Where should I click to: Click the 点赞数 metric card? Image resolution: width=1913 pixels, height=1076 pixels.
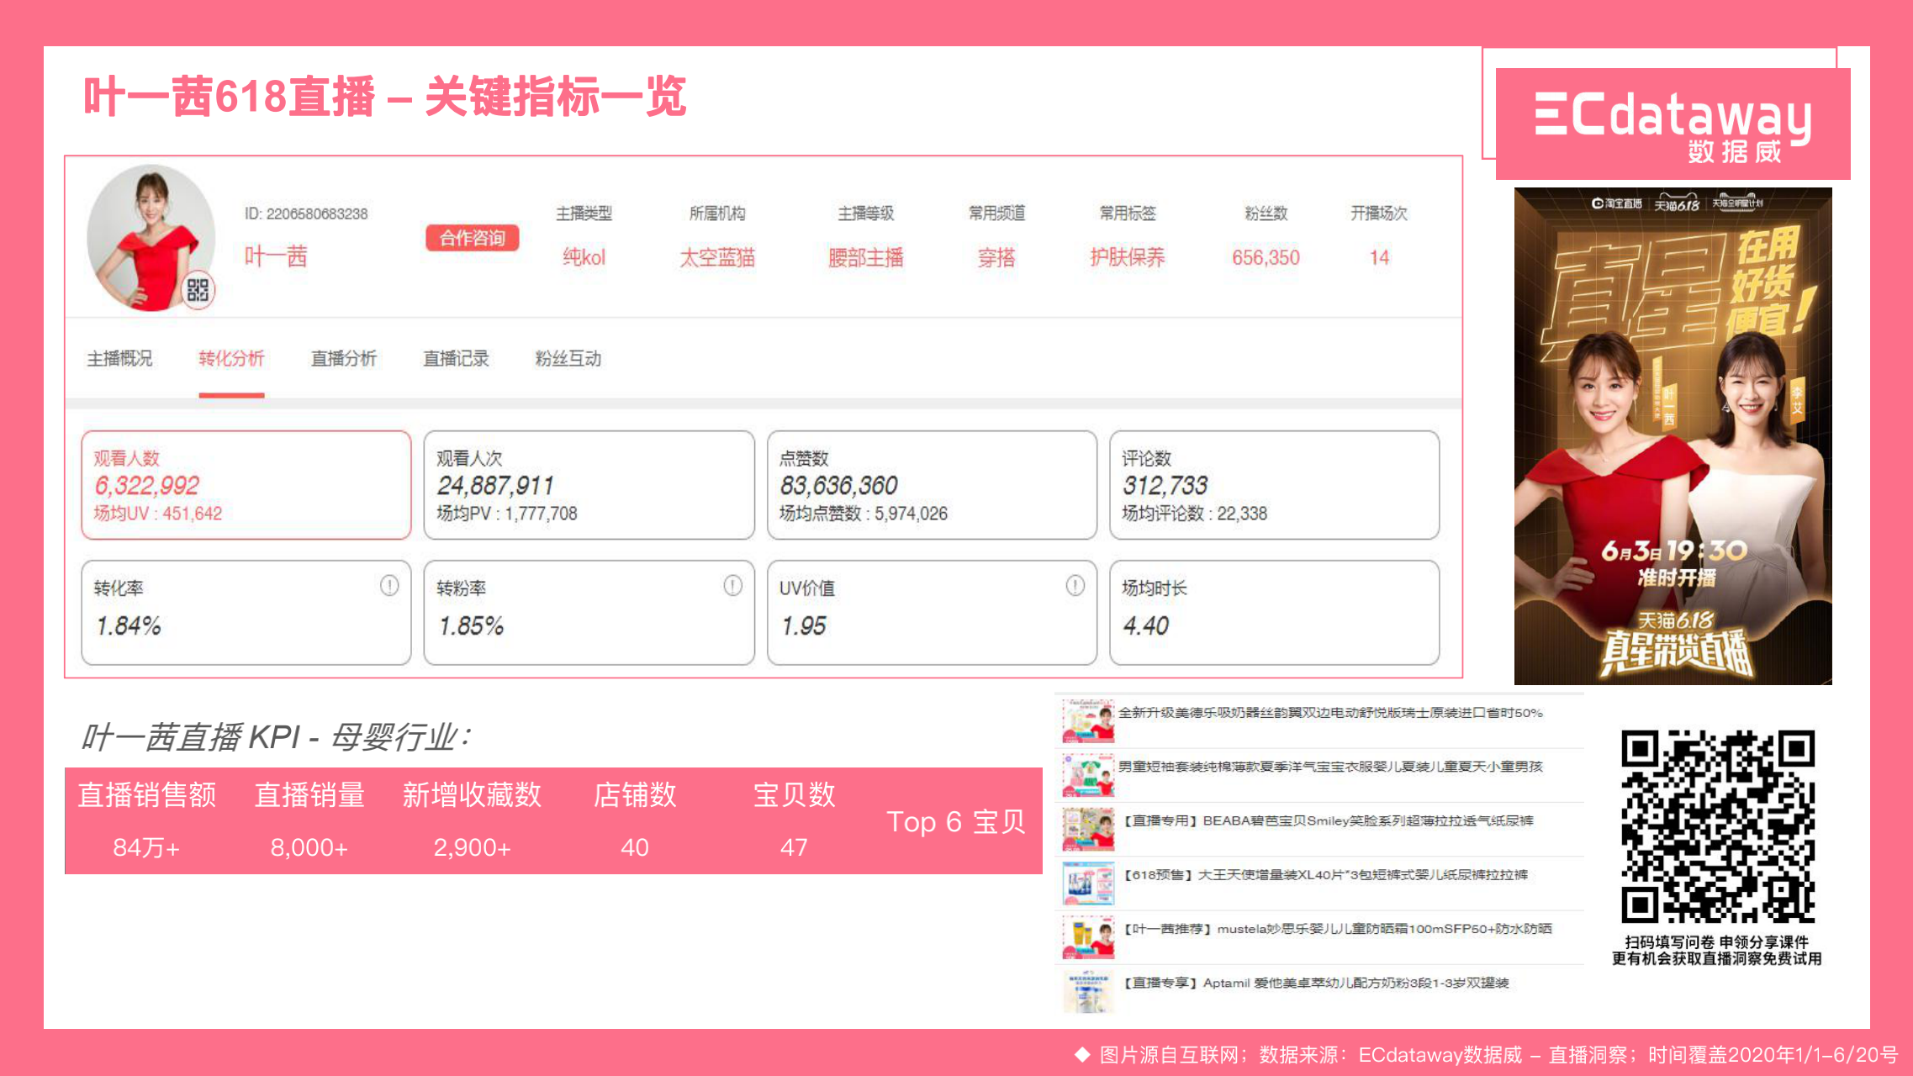931,485
